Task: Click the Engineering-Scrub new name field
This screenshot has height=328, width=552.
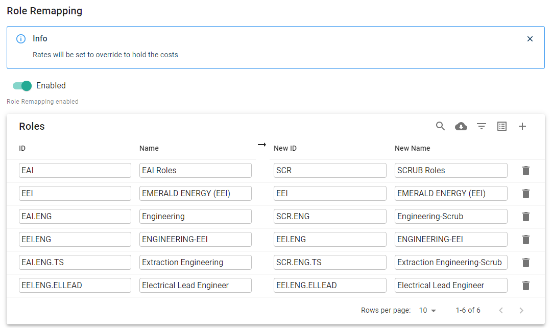Action: (451, 217)
